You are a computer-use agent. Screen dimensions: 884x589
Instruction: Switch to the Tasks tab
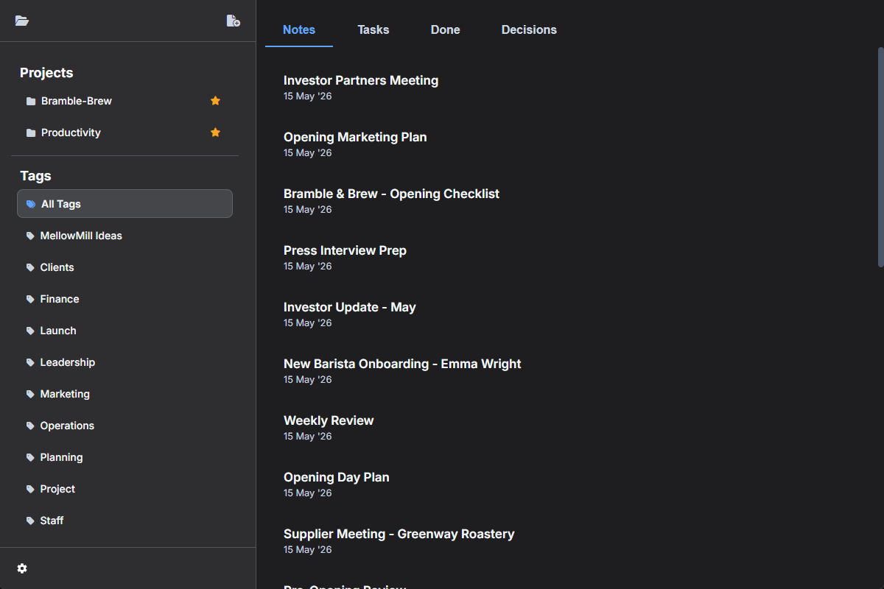click(x=373, y=30)
